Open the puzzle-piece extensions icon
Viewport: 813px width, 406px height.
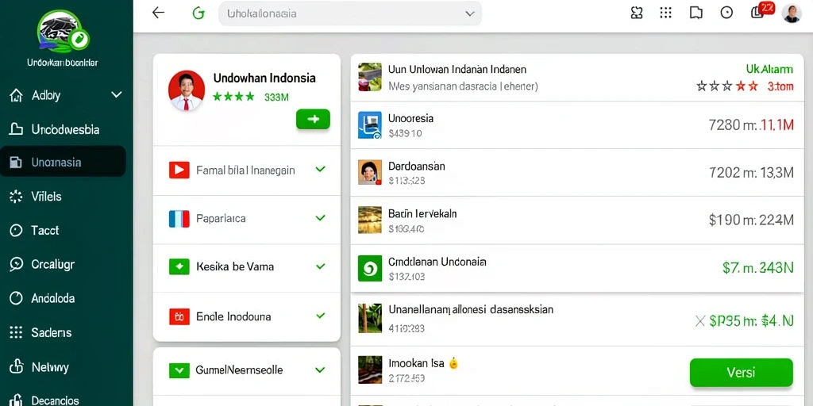click(x=637, y=13)
